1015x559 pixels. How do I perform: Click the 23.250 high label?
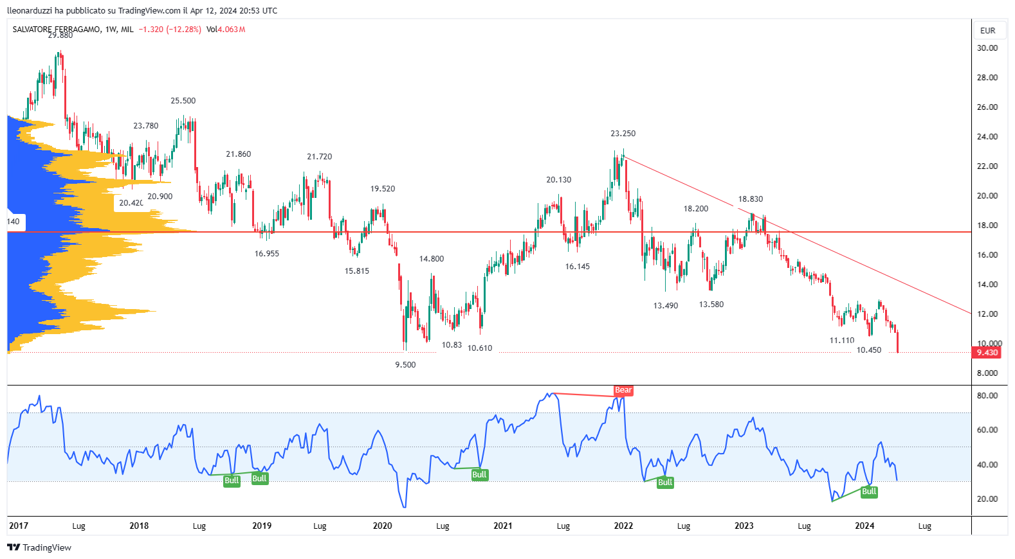click(x=623, y=134)
